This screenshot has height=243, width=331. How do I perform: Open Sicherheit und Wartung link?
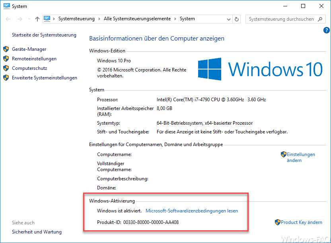point(37,232)
